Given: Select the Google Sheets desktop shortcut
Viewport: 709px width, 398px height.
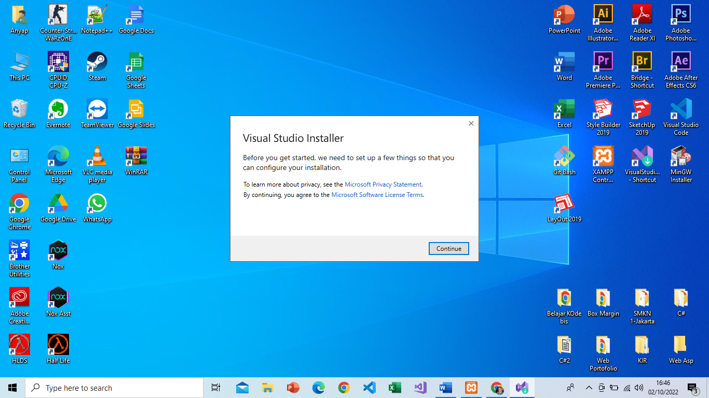Looking at the screenshot, I should pyautogui.click(x=136, y=70).
